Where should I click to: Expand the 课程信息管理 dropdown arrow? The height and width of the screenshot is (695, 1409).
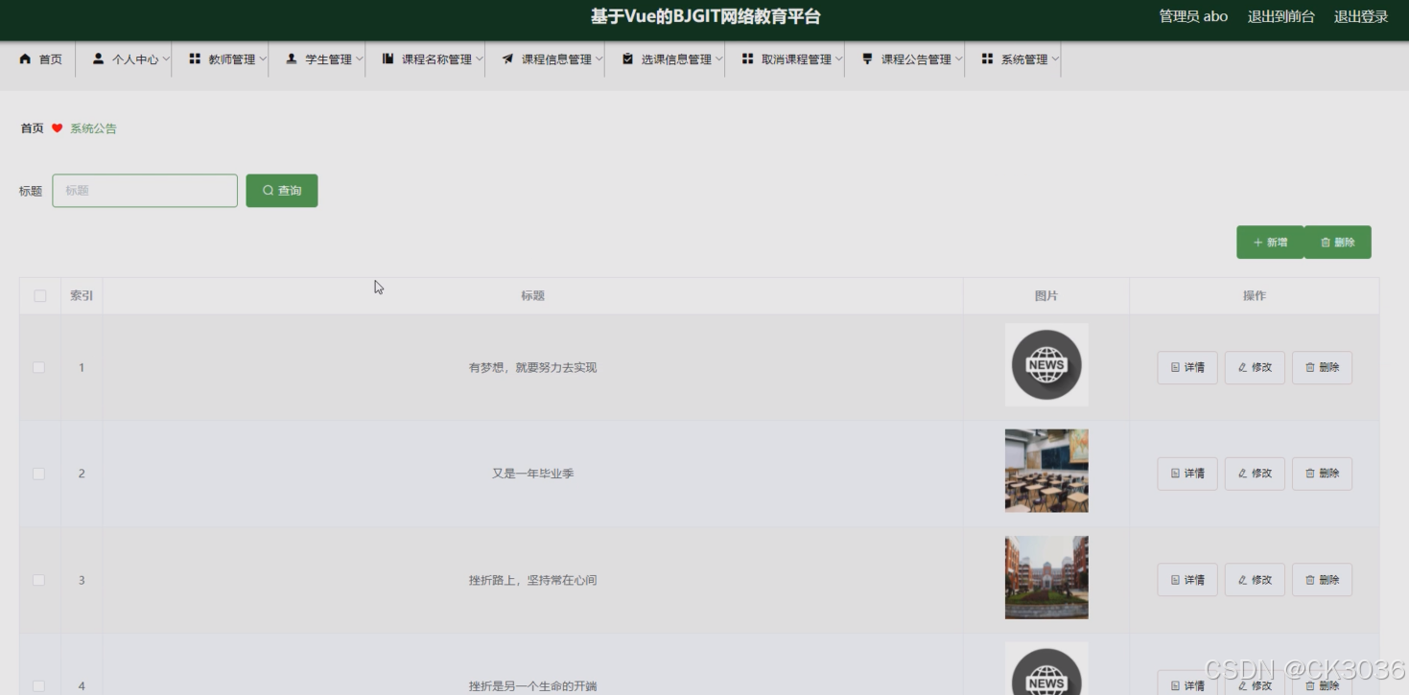click(599, 58)
